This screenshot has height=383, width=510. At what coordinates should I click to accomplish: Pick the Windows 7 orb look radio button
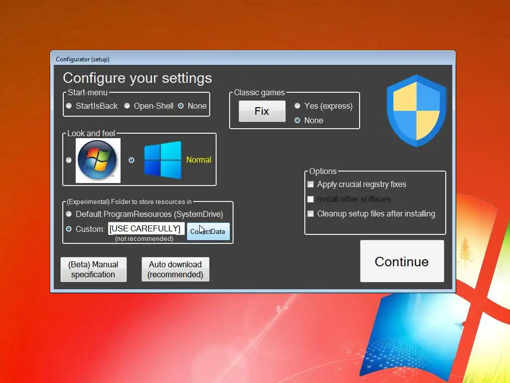click(69, 160)
